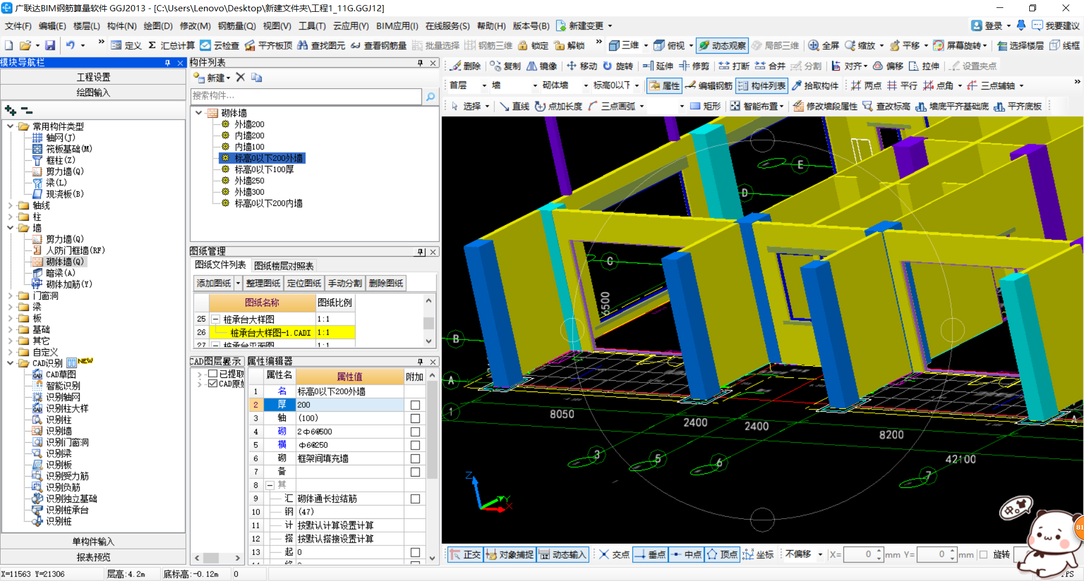Uncheck the CAD原始 layer checkbox
Screen dimensions: 1084x581
(x=213, y=384)
